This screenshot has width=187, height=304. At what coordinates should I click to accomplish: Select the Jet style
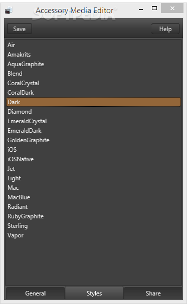93,168
